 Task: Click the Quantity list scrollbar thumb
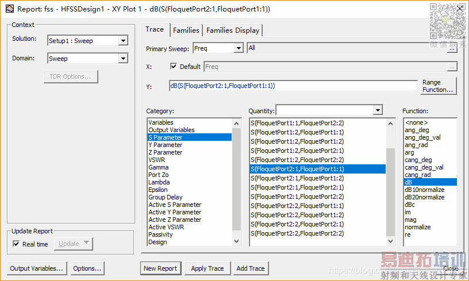pos(390,192)
